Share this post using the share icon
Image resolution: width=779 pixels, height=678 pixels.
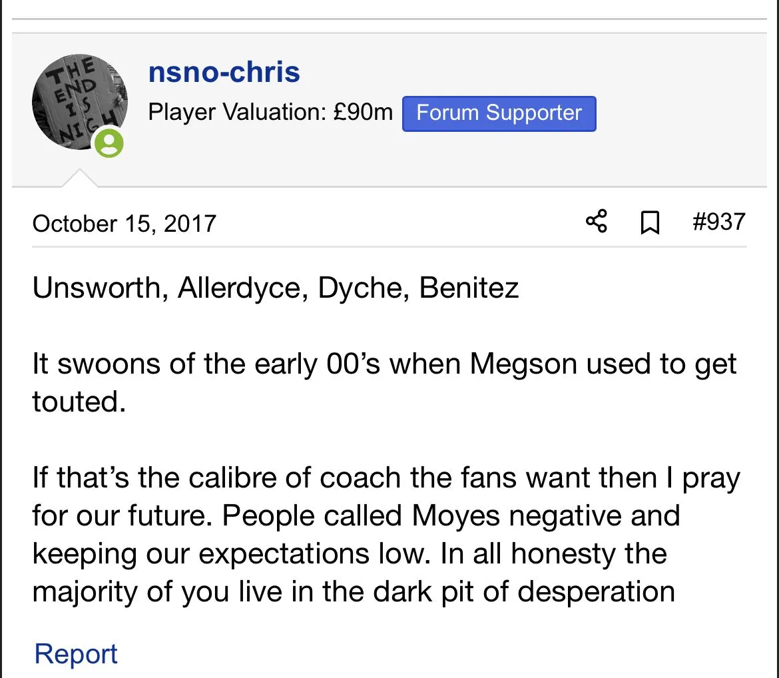[x=597, y=222]
